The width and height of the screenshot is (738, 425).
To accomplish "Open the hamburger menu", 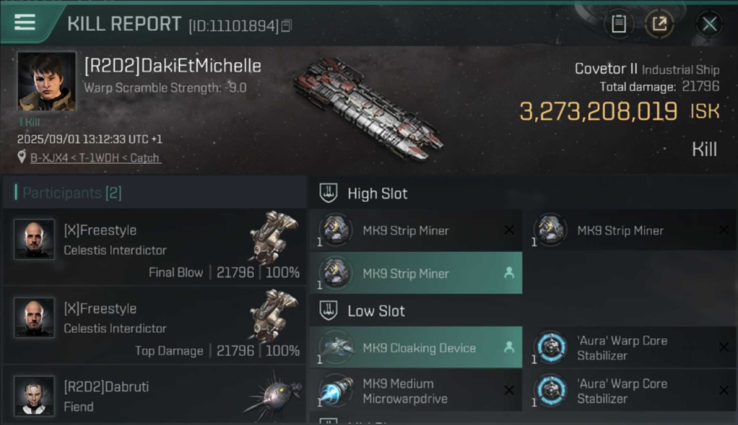I will point(25,23).
